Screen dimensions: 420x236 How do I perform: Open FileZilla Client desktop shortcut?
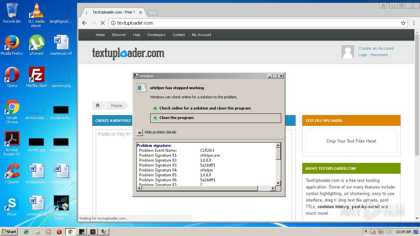36,77
